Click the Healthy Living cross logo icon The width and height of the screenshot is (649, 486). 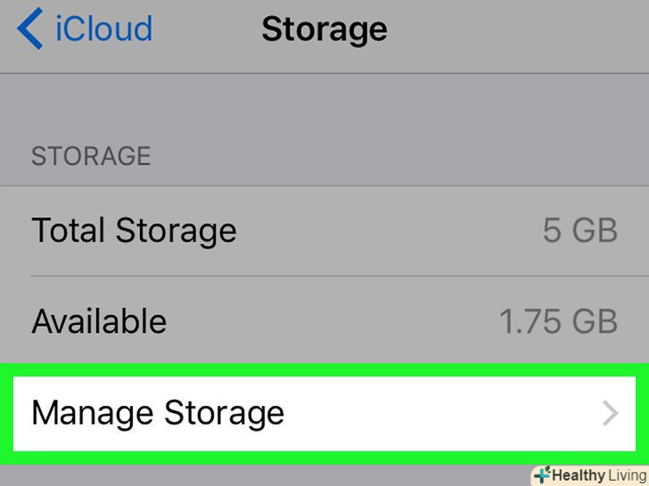point(541,475)
